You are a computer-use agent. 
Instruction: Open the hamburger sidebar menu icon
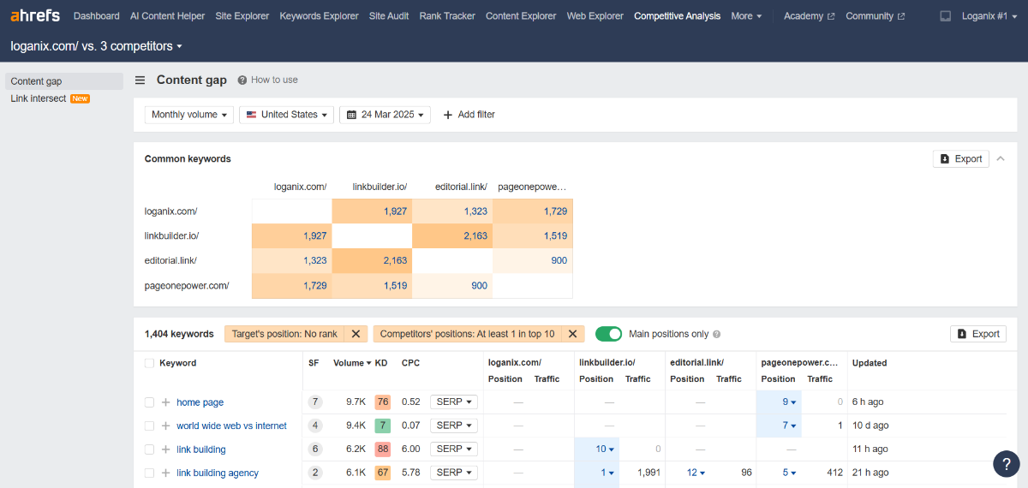click(x=140, y=80)
